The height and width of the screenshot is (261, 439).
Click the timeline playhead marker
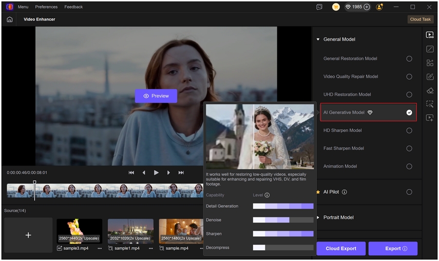tap(34, 183)
